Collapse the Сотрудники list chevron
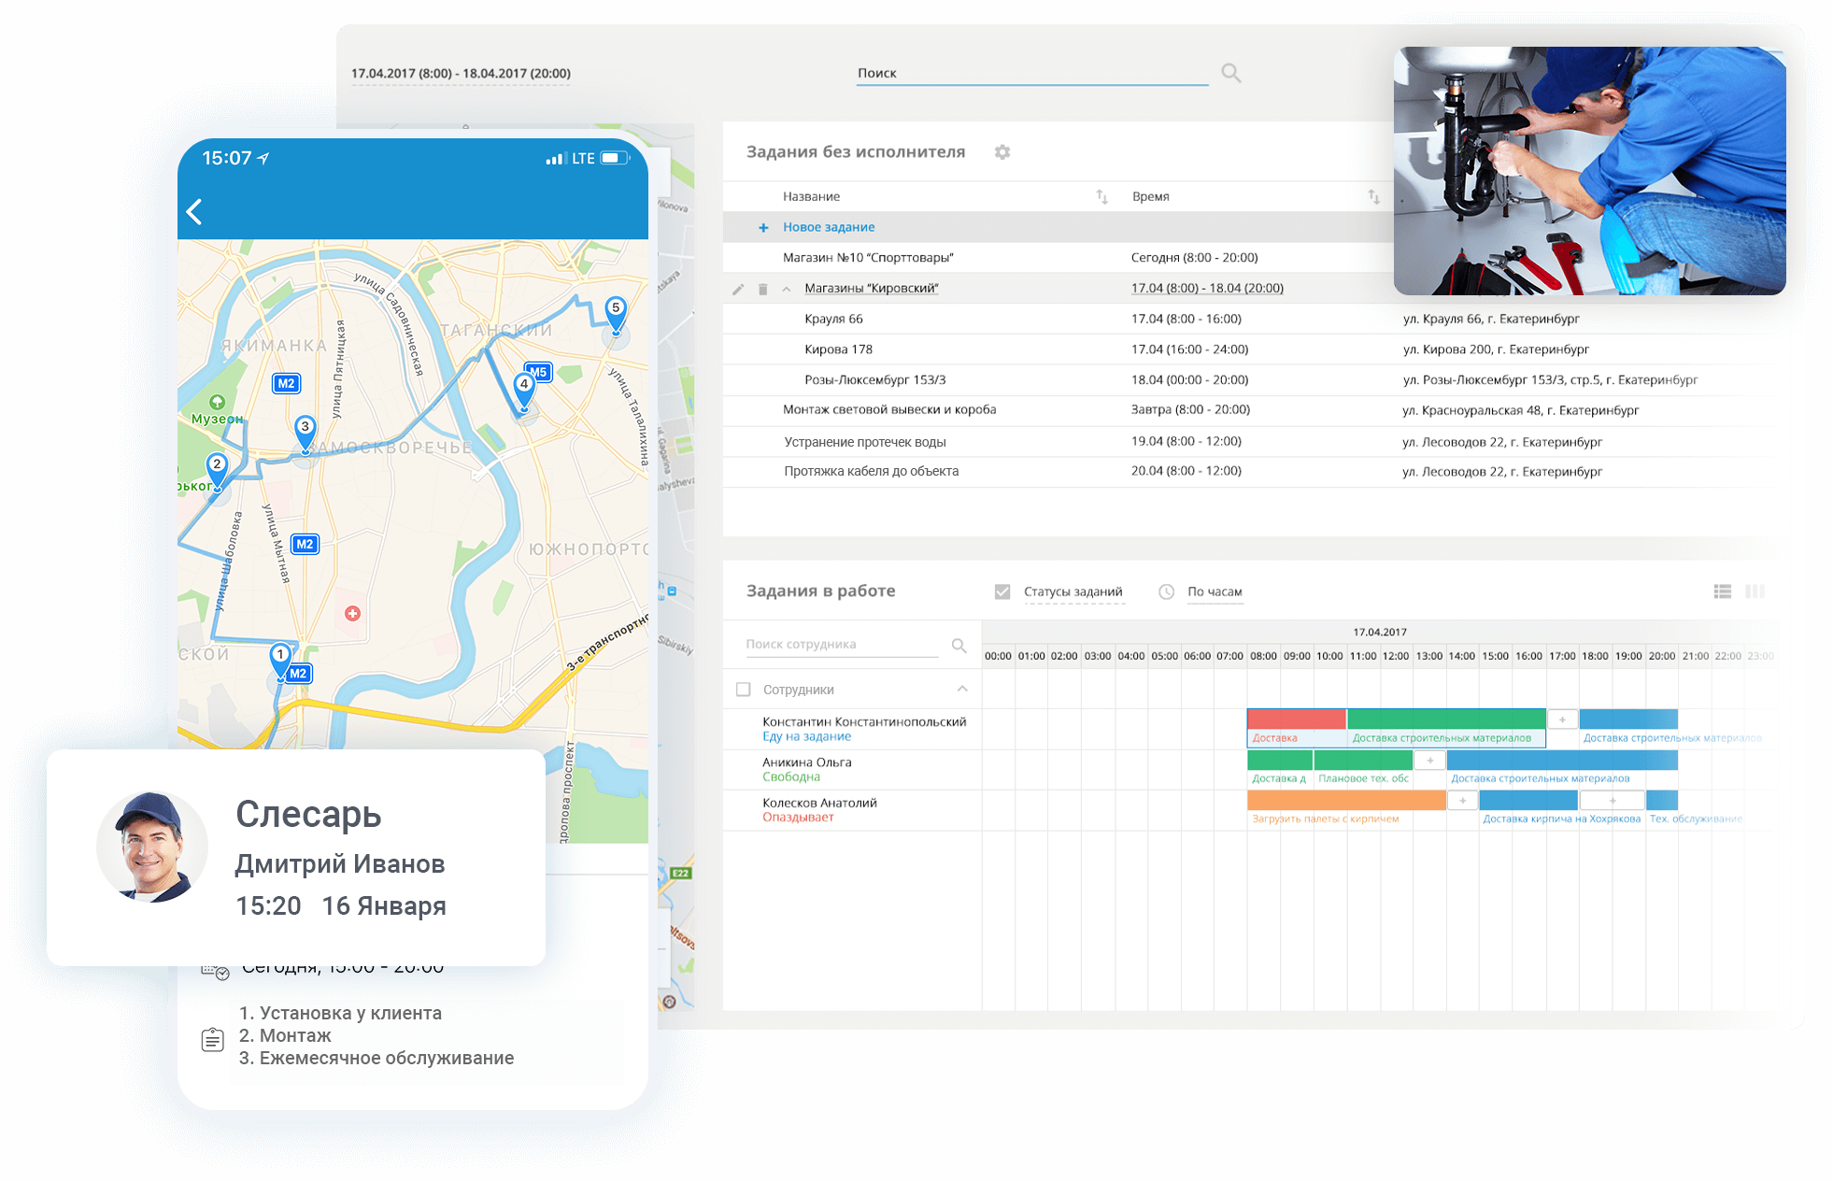This screenshot has width=1833, height=1182. (x=962, y=689)
